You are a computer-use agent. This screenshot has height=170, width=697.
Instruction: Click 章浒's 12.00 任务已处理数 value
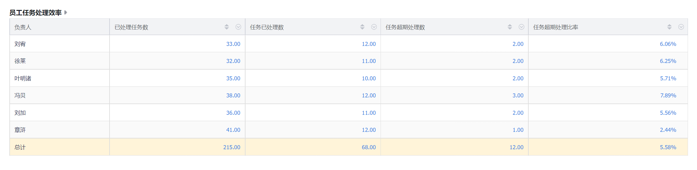369,130
